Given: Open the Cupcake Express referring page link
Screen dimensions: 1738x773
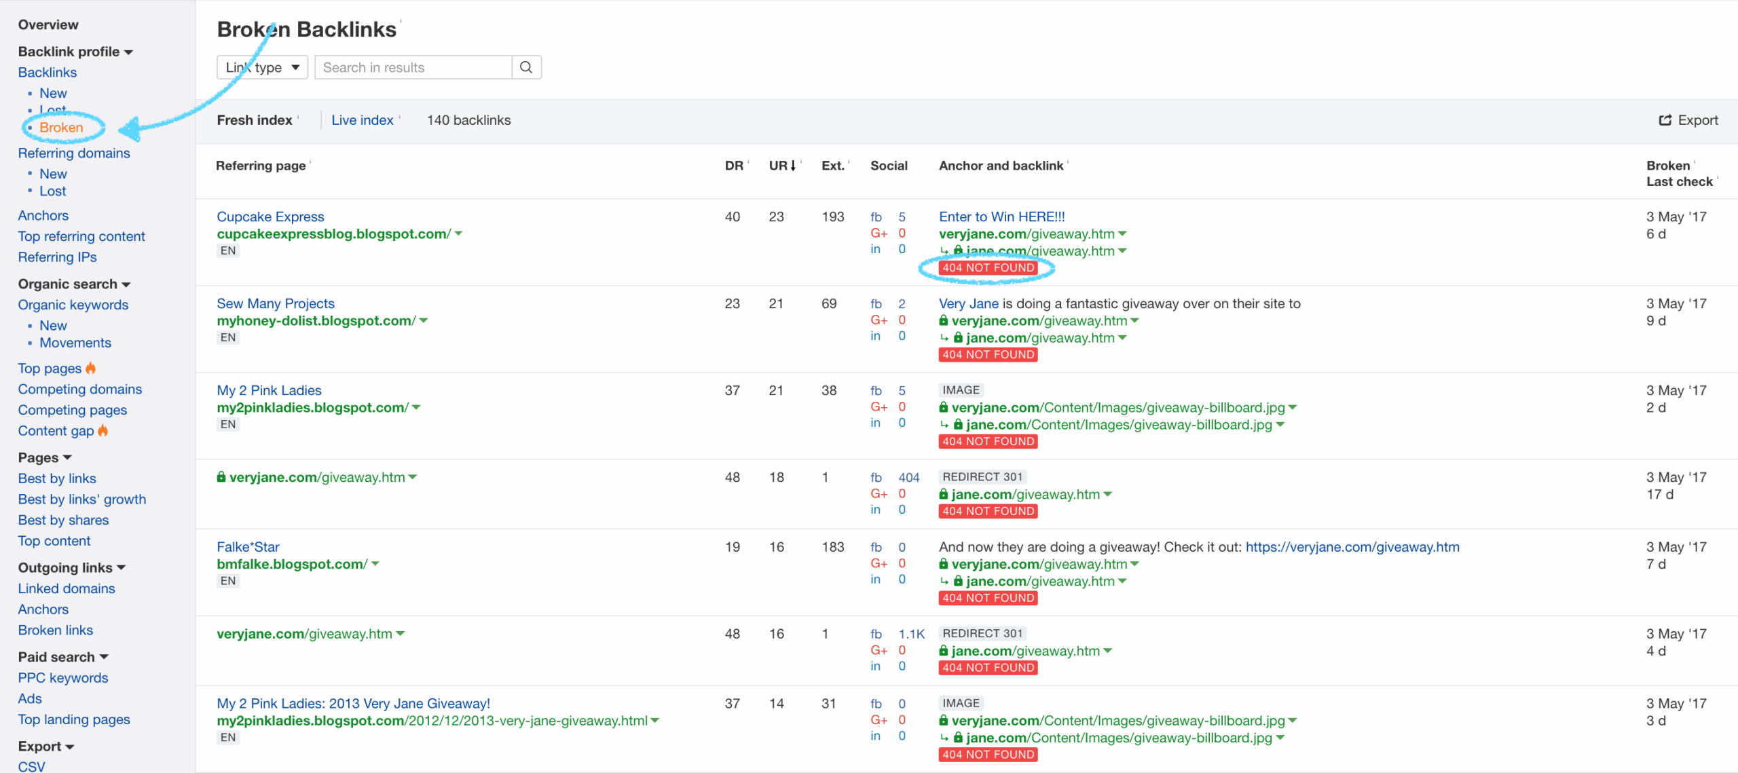Looking at the screenshot, I should point(270,216).
